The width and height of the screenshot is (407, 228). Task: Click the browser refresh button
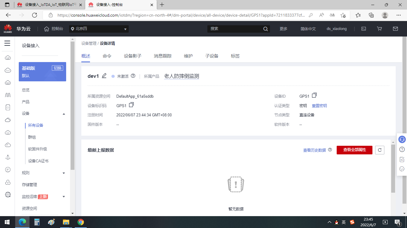35,15
